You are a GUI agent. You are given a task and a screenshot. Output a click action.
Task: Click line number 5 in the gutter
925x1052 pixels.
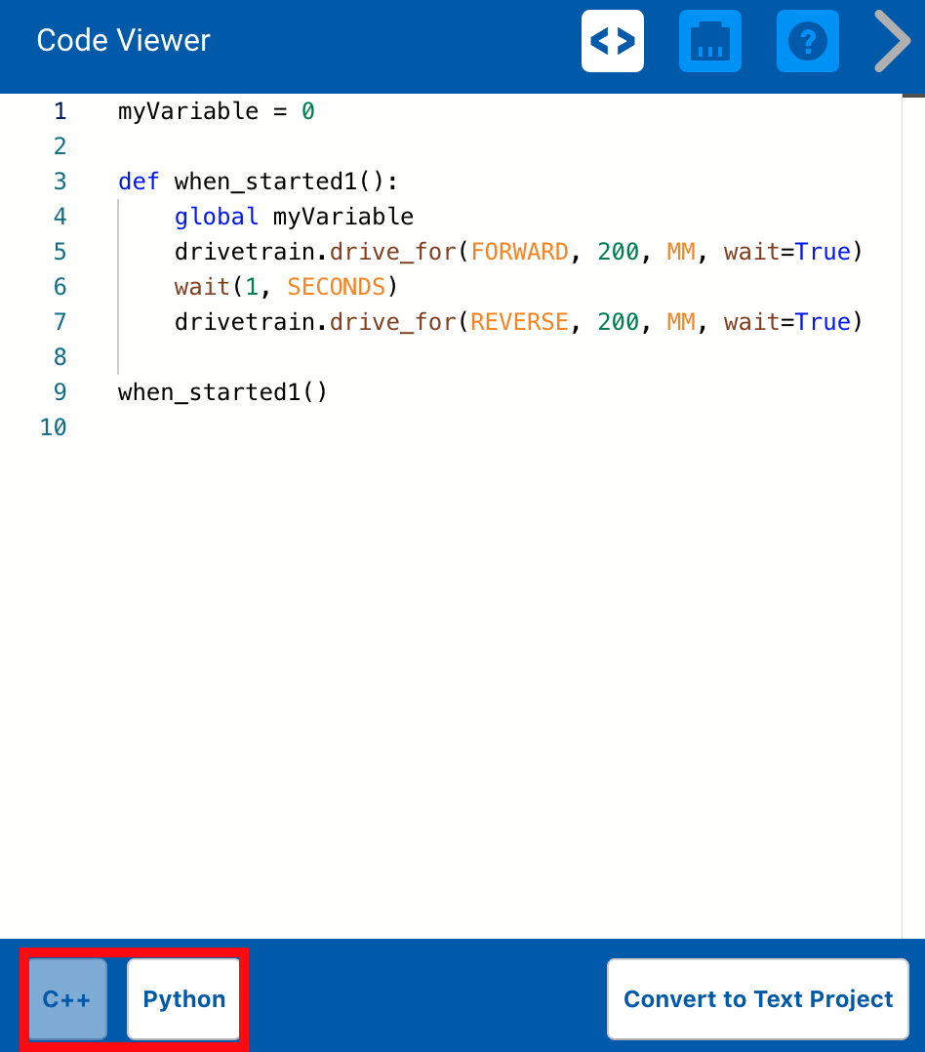tap(60, 251)
